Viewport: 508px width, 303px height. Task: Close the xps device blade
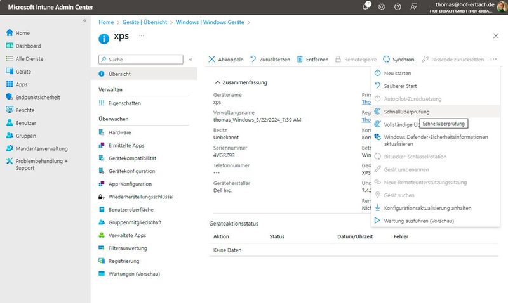[496, 36]
